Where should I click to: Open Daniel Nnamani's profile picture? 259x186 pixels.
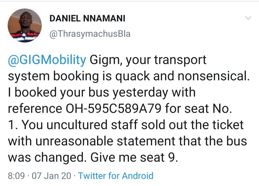click(25, 25)
